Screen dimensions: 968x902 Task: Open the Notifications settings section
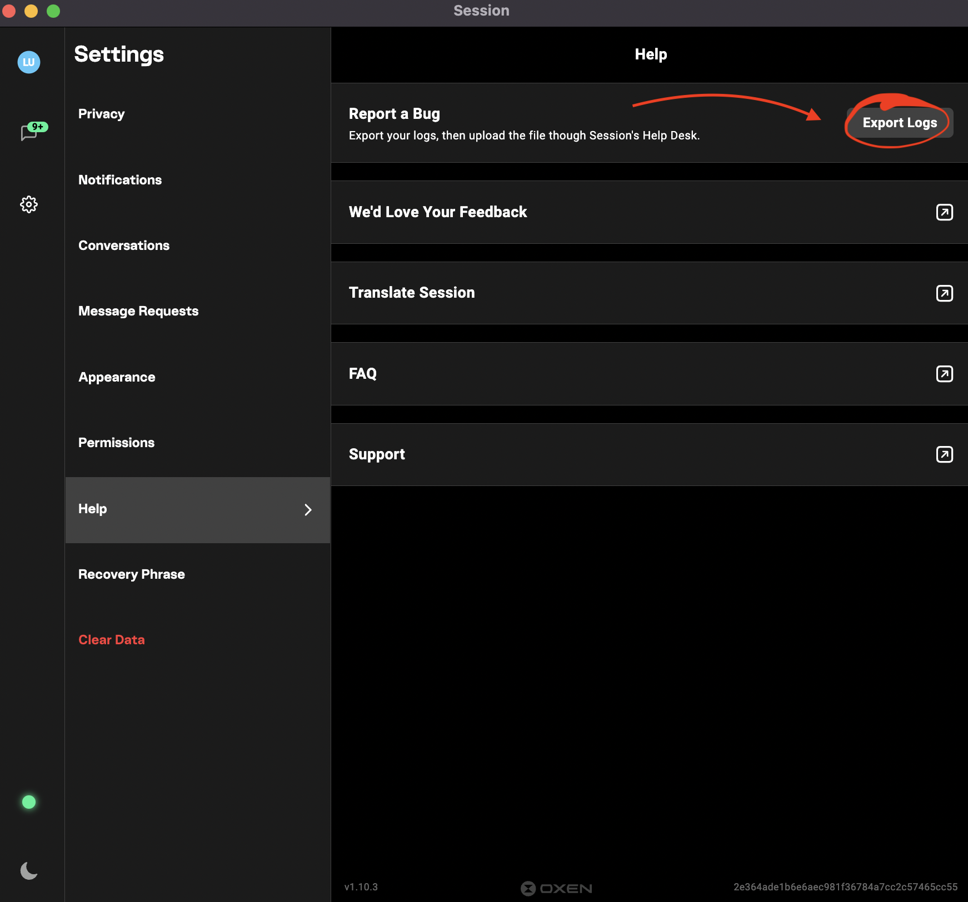click(120, 180)
